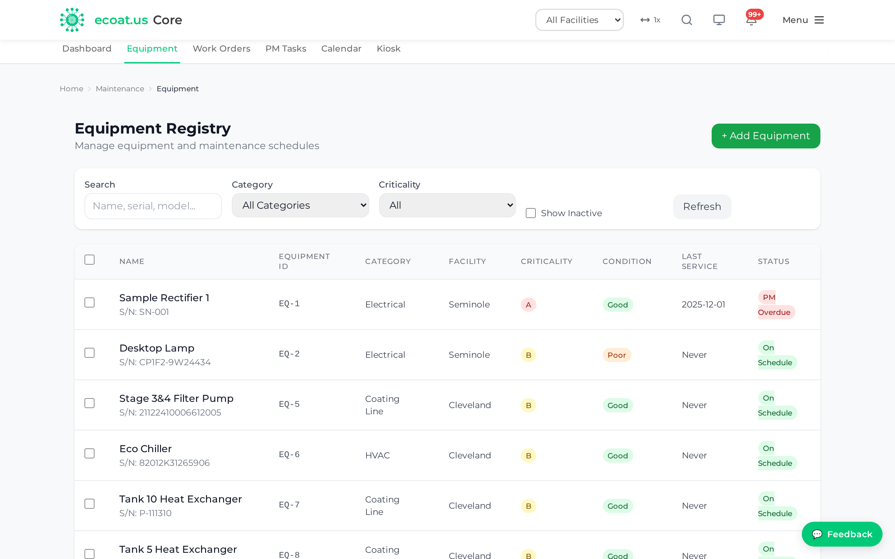This screenshot has width=895, height=559.
Task: Click the Good condition badge for Sample Rectifier 1
Action: pos(617,305)
